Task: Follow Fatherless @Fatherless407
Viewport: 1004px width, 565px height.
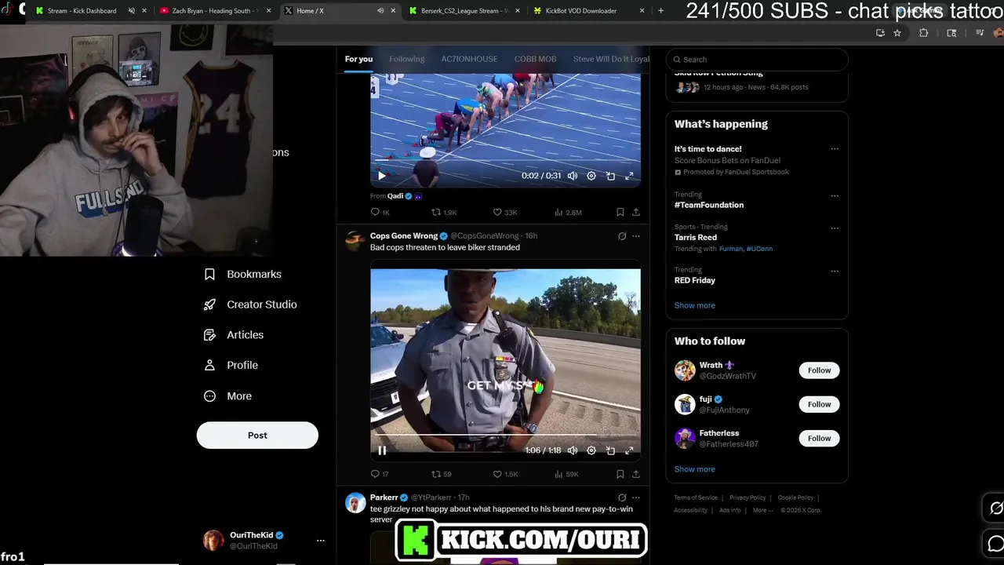Action: pos(819,438)
